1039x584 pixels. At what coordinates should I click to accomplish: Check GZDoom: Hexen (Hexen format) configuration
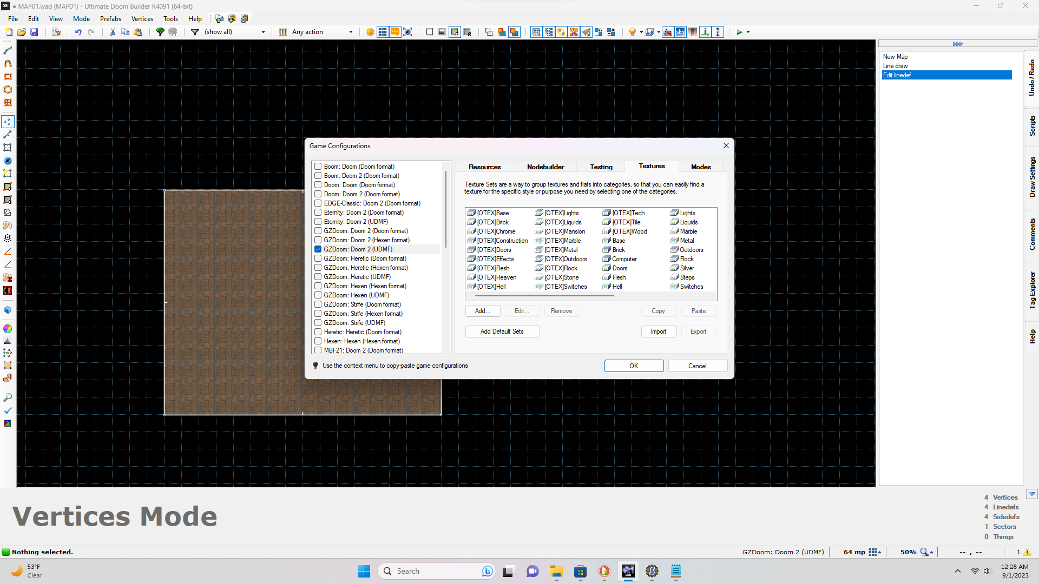point(318,286)
